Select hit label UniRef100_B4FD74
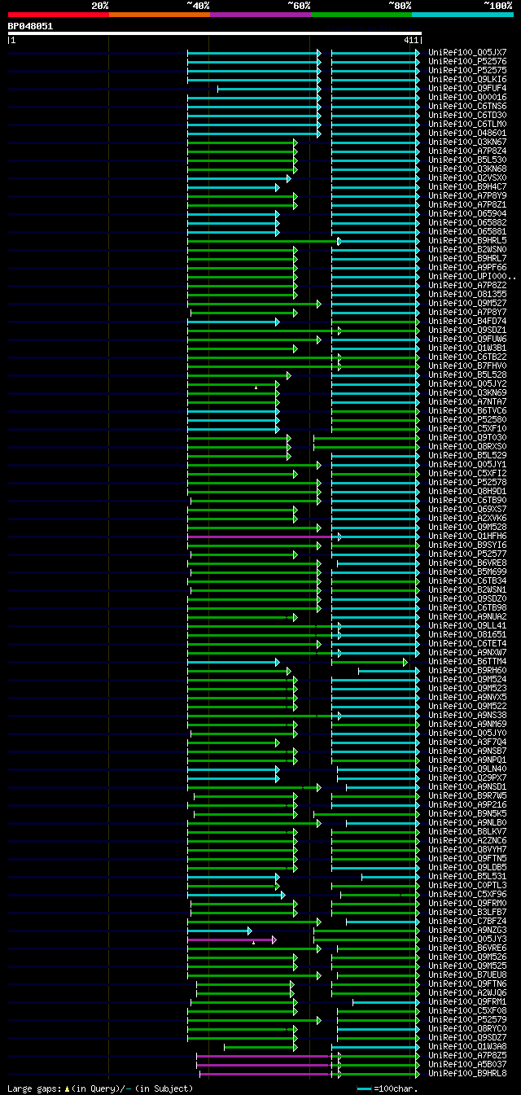Image resolution: width=521 pixels, height=1095 pixels. 467,321
